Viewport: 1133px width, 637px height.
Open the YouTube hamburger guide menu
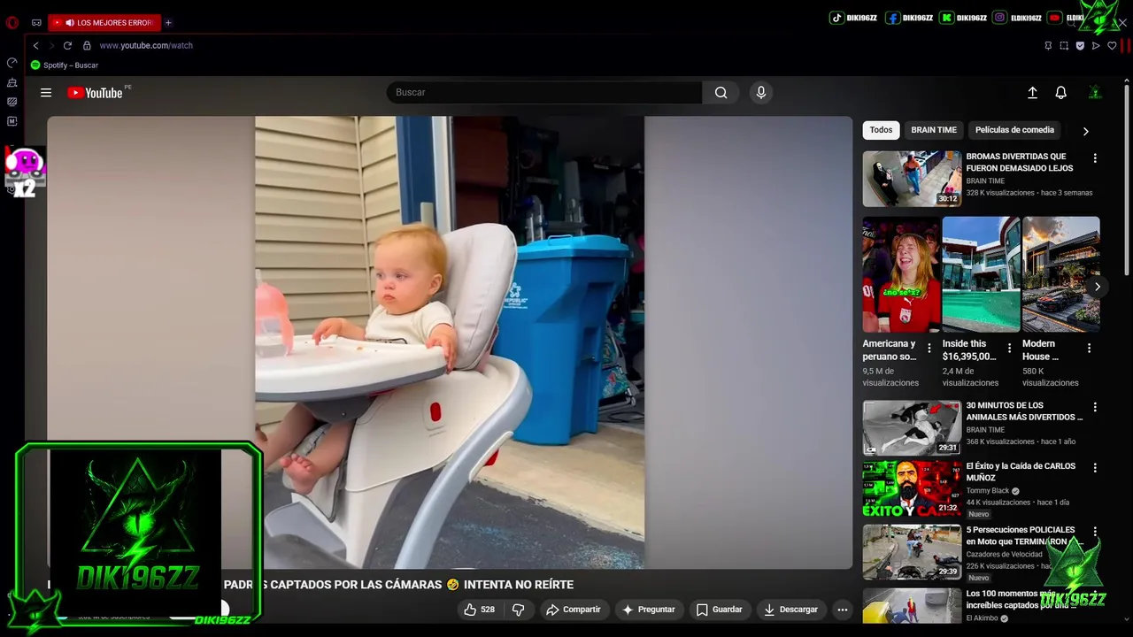(46, 93)
